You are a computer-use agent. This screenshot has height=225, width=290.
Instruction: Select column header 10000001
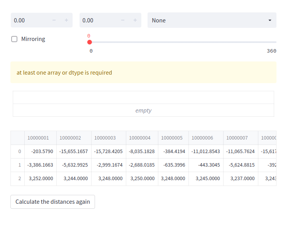(x=41, y=138)
